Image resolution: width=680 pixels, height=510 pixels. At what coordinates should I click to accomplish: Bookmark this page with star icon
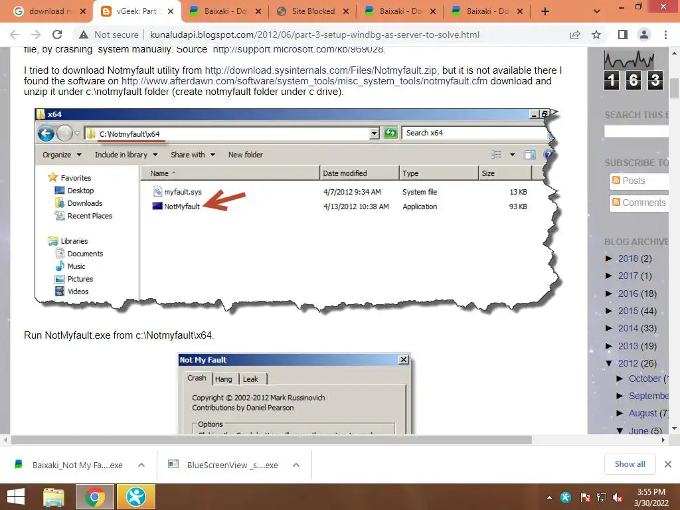[596, 35]
